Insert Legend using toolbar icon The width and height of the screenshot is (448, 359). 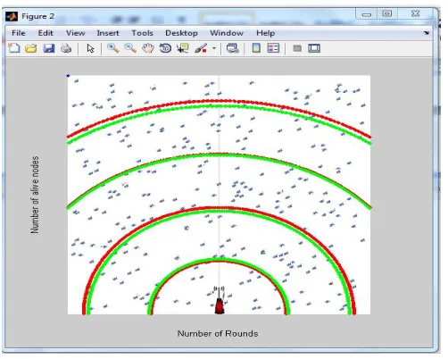[x=273, y=48]
